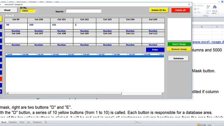Screen dimensions: 224x126
Task: Open the Clear ribbon dropdown
Action: pyautogui.click(x=198, y=12)
